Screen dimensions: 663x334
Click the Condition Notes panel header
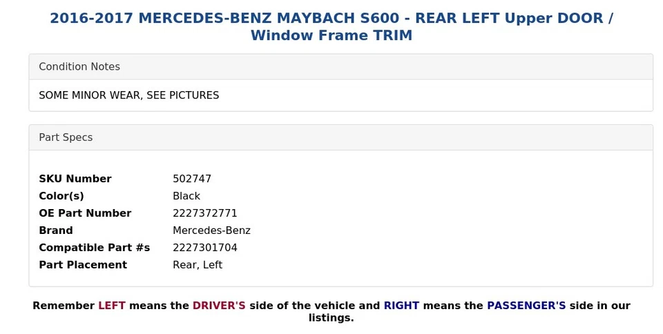[x=340, y=67]
